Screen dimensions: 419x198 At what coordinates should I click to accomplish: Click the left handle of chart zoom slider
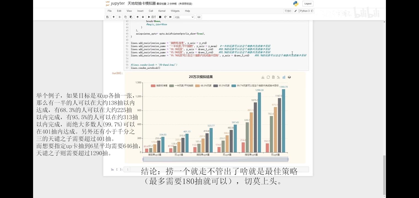(143, 159)
